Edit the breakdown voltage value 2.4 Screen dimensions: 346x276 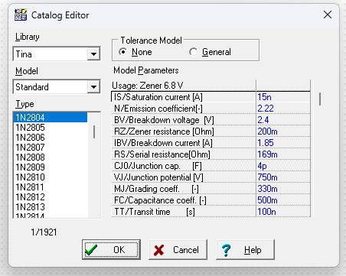283,120
